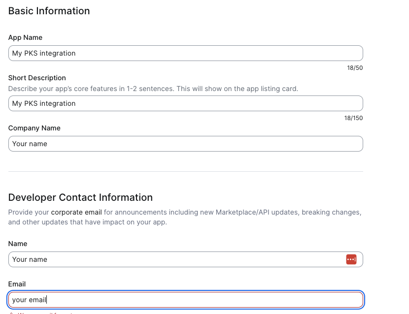The image size is (409, 314).
Task: Click the Email field label
Action: pos(17,284)
